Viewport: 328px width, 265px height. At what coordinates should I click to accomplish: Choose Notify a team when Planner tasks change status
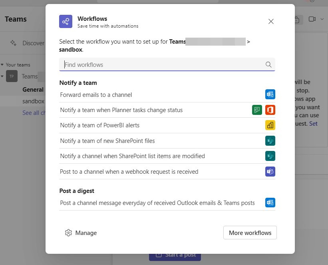point(167,110)
